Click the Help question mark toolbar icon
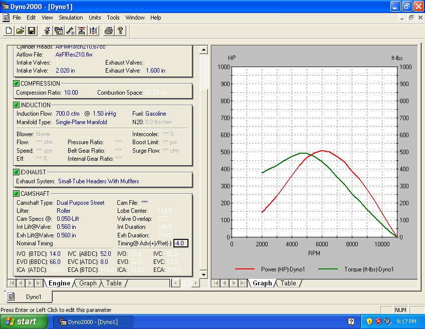 click(x=120, y=31)
